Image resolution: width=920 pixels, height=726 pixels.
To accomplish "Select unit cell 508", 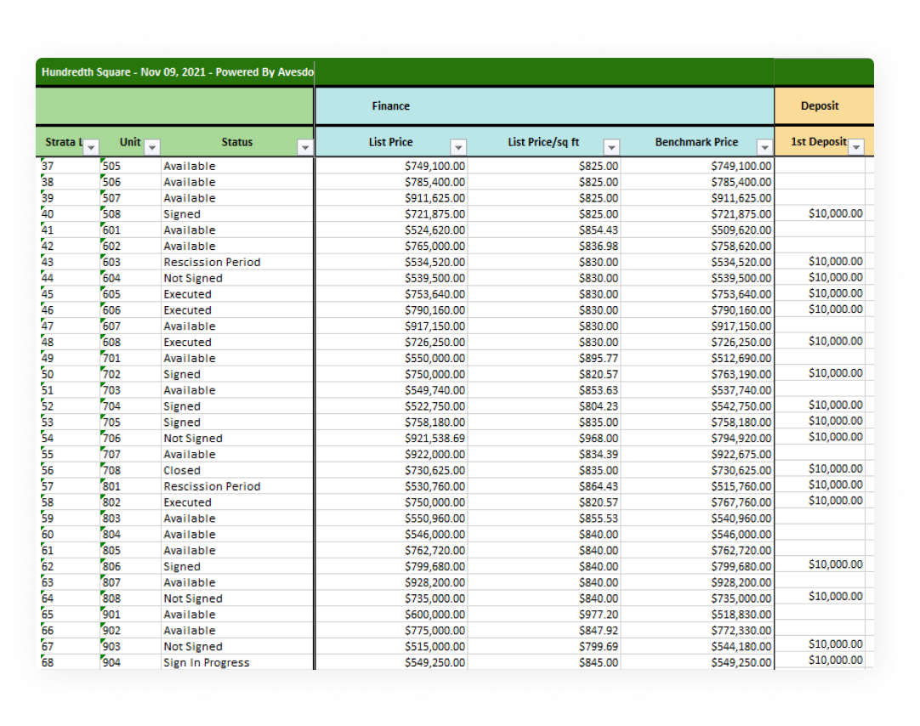I will tap(130, 214).
